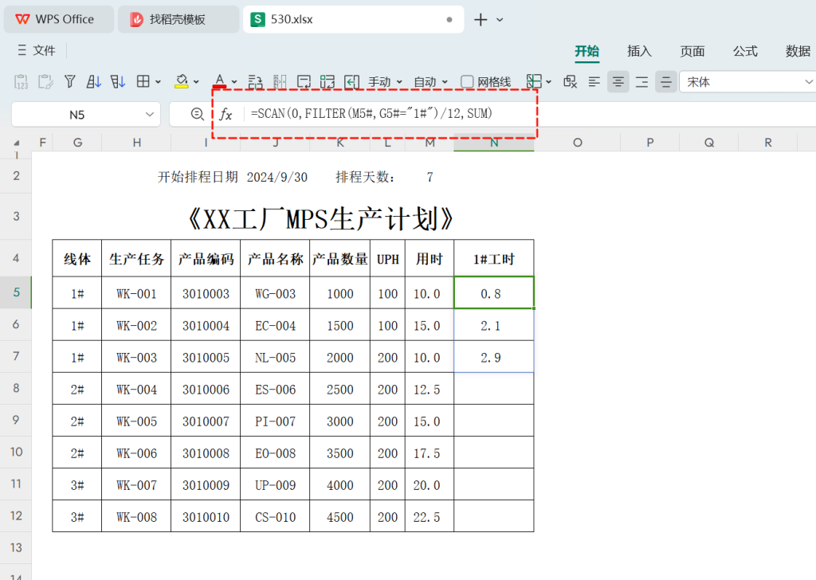Viewport: 816px width, 580px height.
Task: Click cell WK-004
Action: click(x=136, y=389)
